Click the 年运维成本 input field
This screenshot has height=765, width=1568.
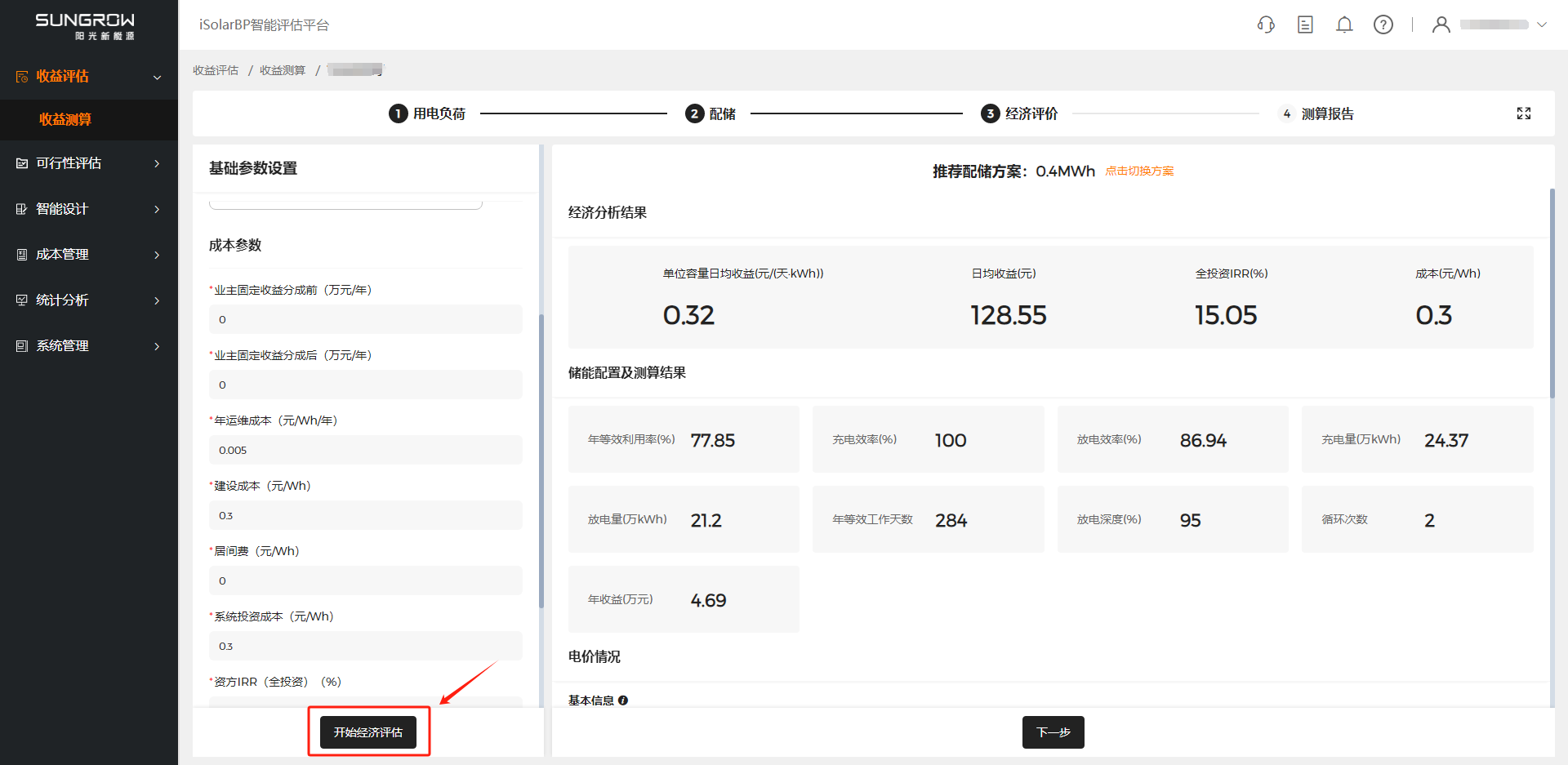point(365,450)
